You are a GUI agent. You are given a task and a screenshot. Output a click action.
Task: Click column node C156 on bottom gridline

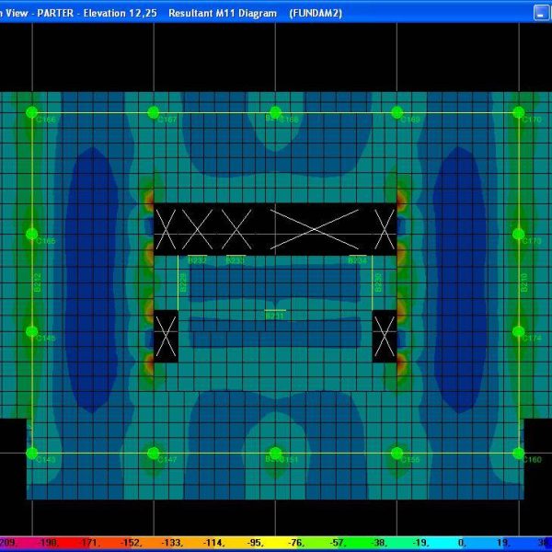(x=397, y=453)
